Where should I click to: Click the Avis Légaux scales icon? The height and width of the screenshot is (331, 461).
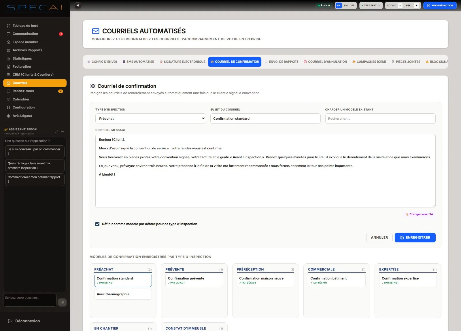(x=8, y=116)
